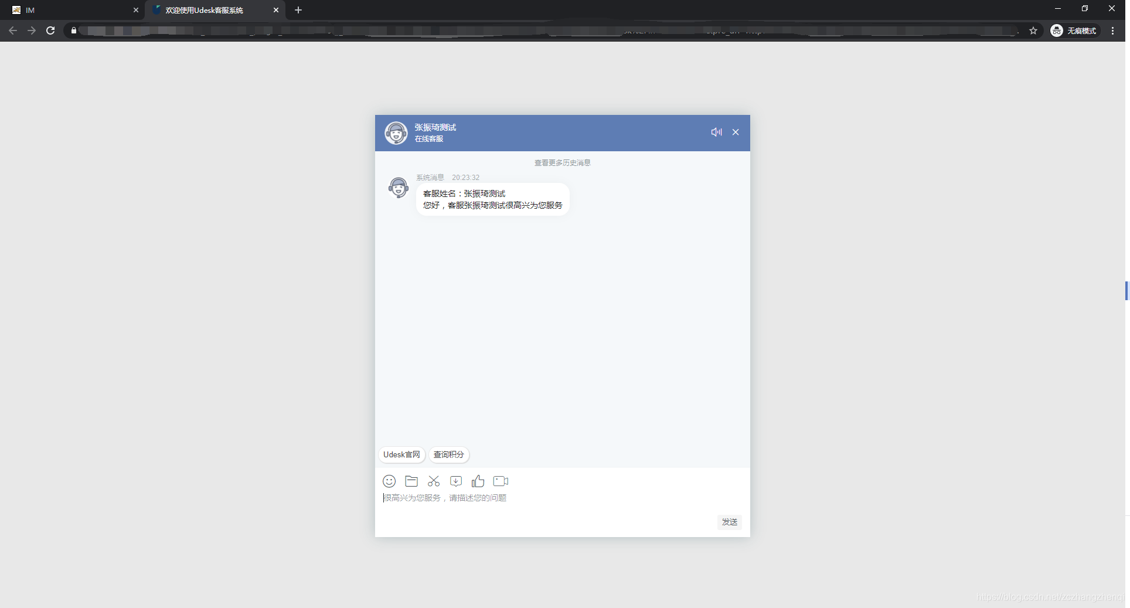This screenshot has height=608, width=1130.
Task: Click the download chat record icon
Action: [x=456, y=481]
